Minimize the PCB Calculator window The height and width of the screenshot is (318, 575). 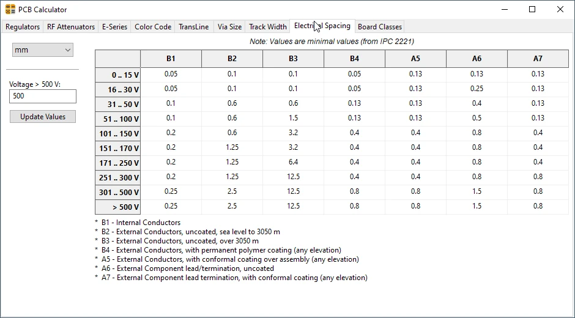(x=504, y=9)
